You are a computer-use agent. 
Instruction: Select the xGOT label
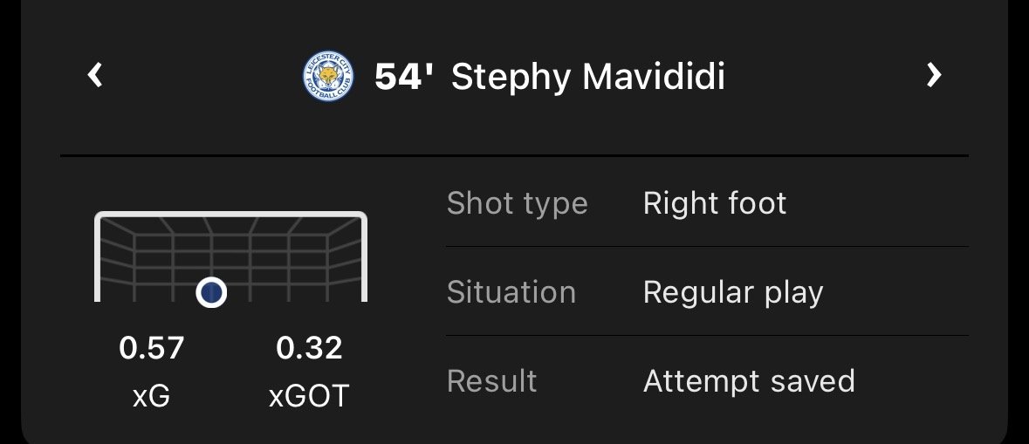click(309, 397)
